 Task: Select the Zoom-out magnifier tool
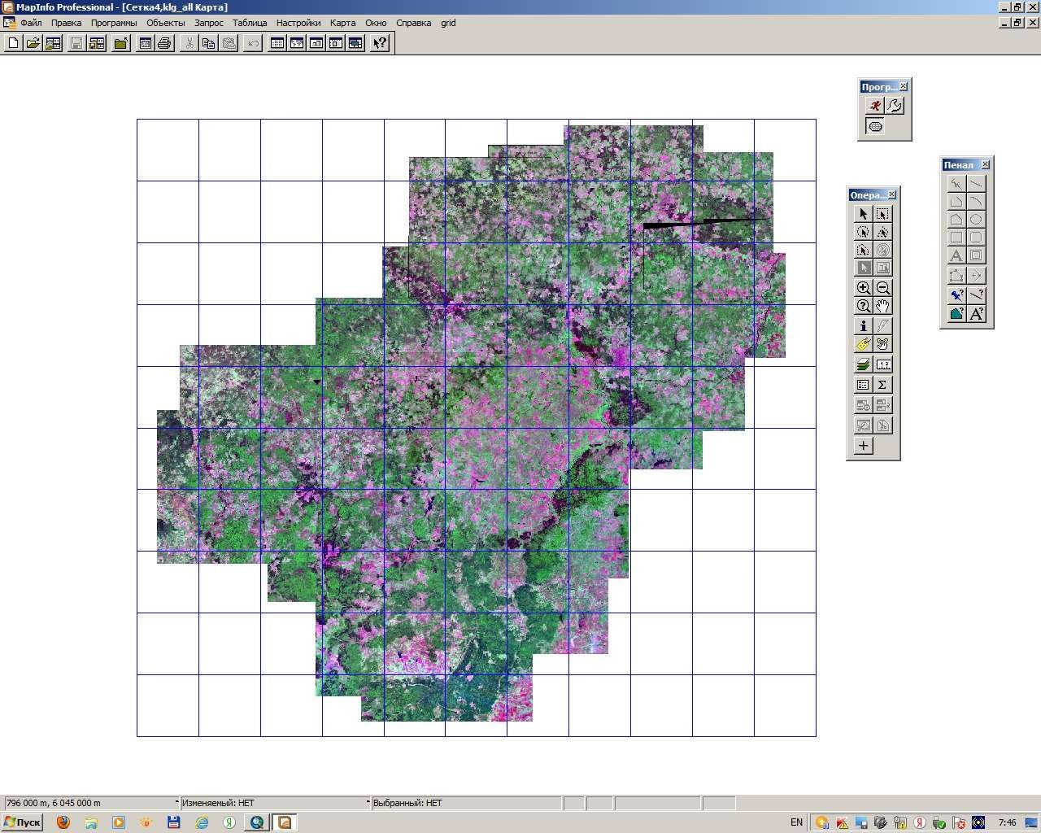click(882, 288)
